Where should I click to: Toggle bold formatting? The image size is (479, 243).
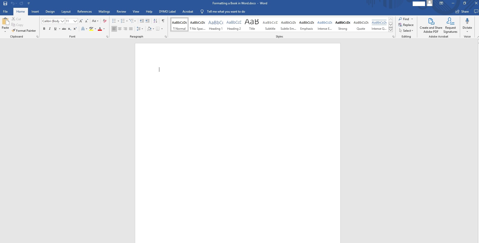pos(44,29)
